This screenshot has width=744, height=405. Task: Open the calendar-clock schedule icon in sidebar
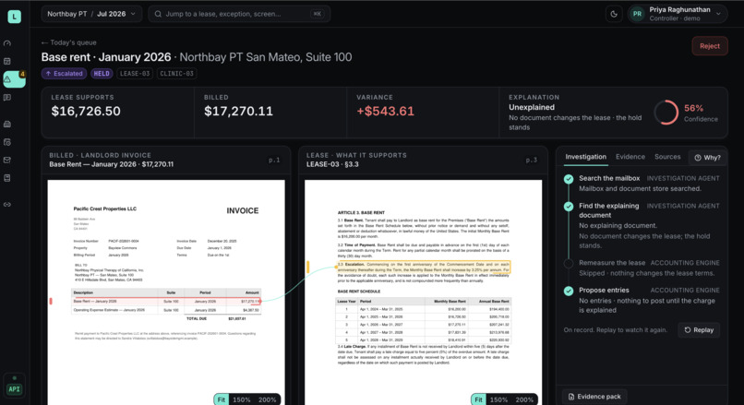pos(7,142)
